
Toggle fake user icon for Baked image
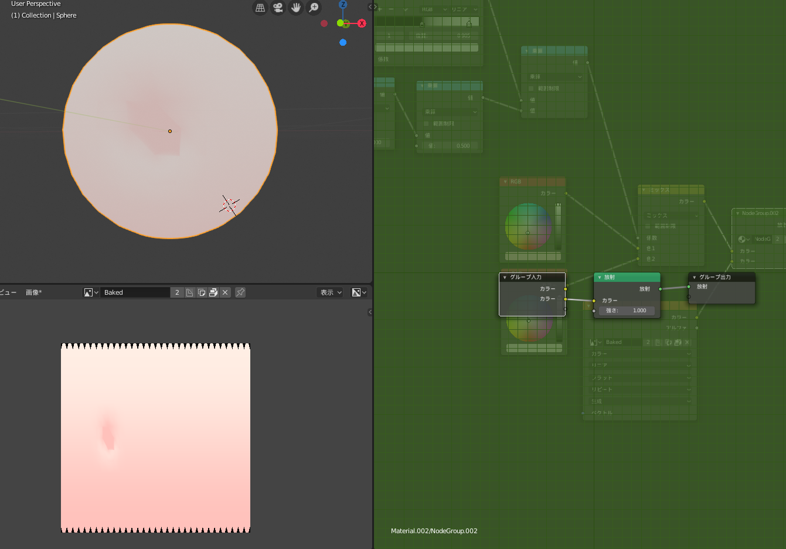pyautogui.click(x=190, y=292)
